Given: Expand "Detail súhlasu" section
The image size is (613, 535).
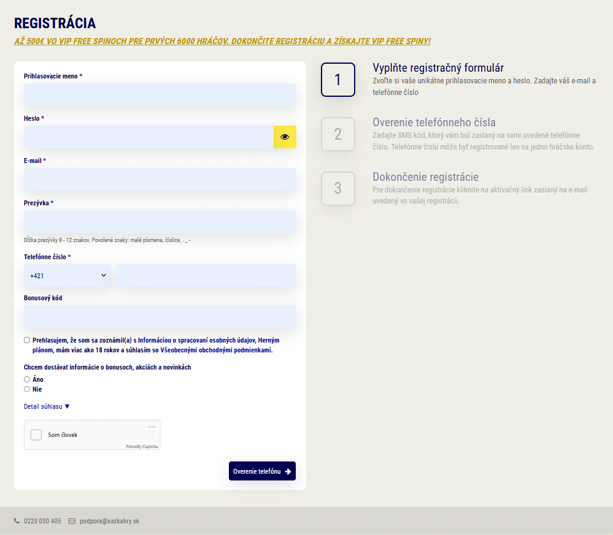Looking at the screenshot, I should (46, 406).
